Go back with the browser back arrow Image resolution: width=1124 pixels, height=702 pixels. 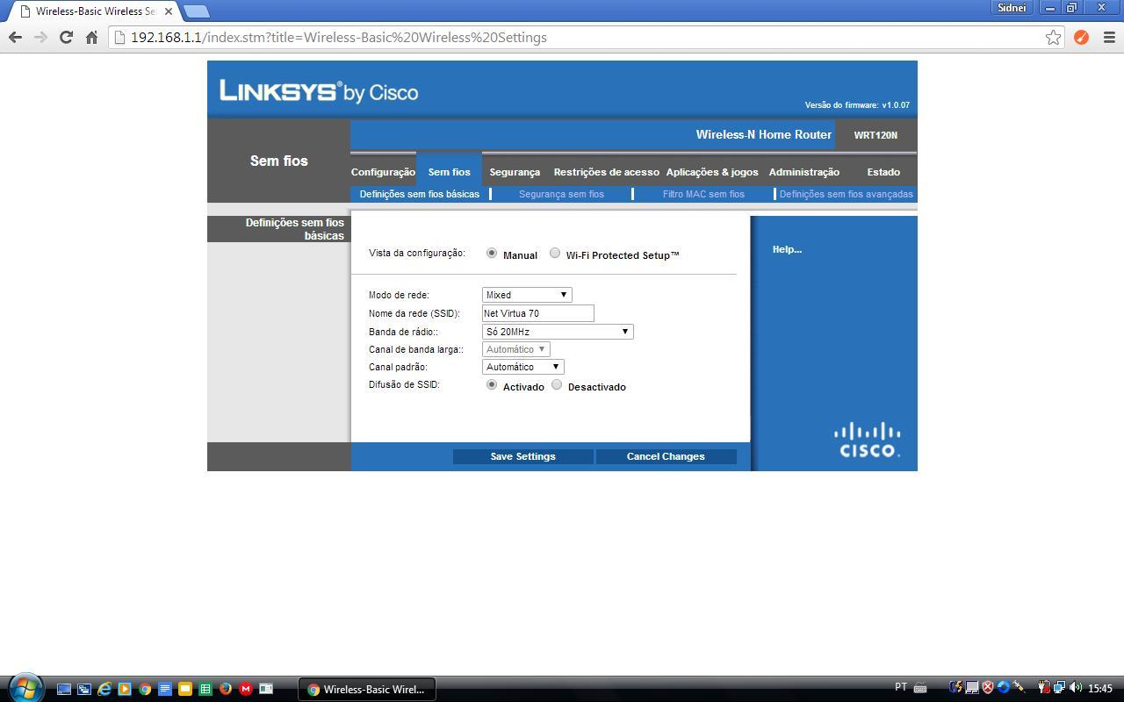[15, 37]
